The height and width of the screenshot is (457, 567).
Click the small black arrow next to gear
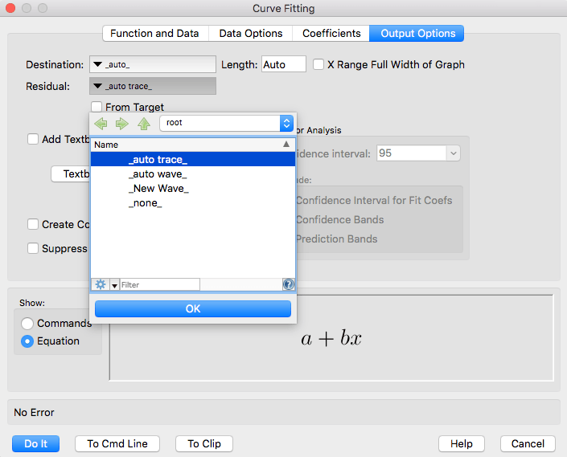pyautogui.click(x=114, y=285)
